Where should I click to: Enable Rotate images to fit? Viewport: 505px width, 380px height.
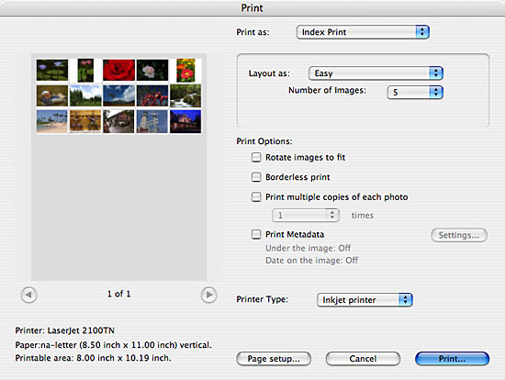[256, 158]
